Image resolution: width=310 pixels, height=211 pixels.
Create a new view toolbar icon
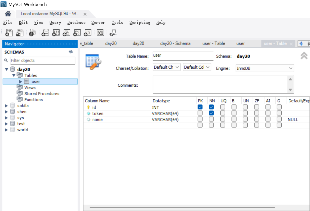(66, 32)
